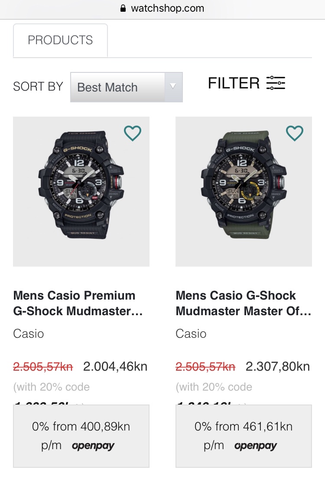Image resolution: width=325 pixels, height=486 pixels.
Task: Click Casio brand under the first product
Action: tap(29, 333)
